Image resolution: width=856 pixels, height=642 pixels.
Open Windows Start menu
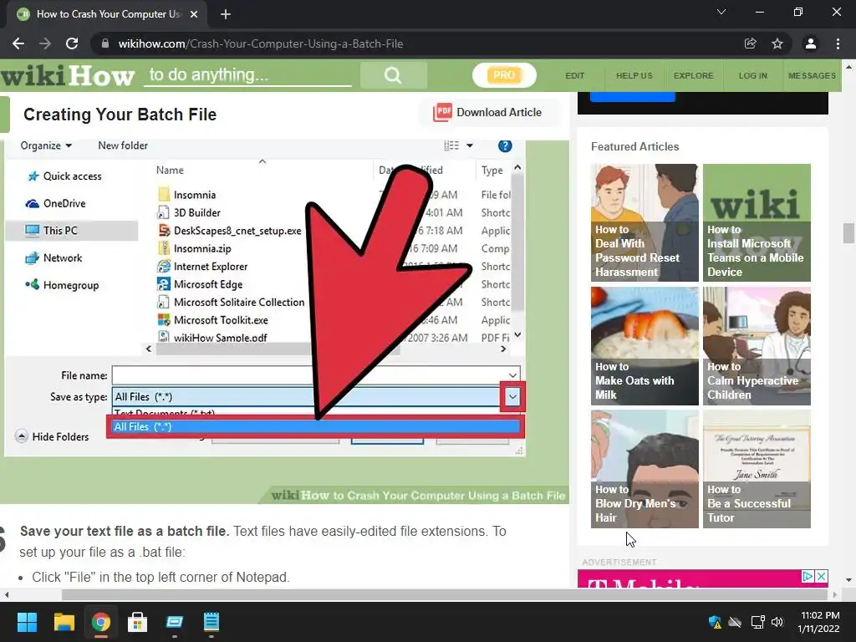[27, 622]
